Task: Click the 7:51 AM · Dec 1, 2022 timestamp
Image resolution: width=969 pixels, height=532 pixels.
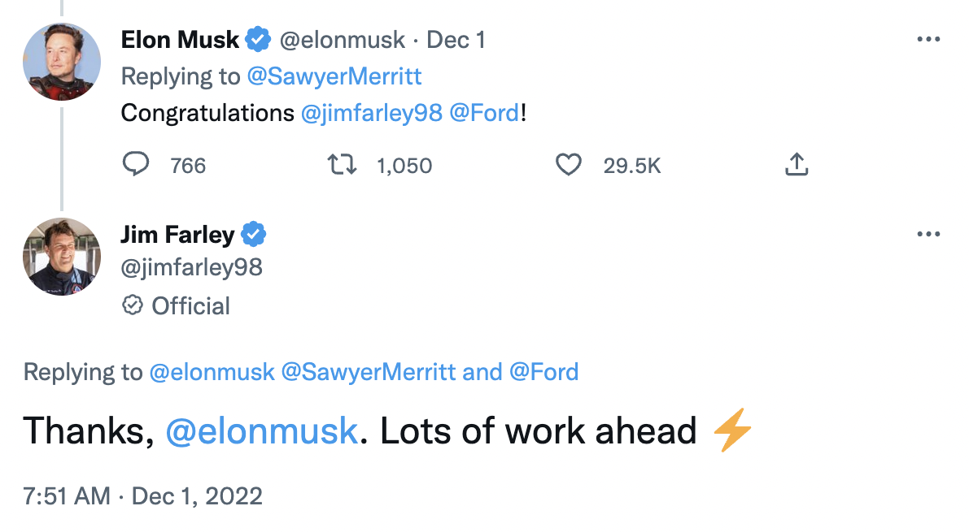Action: (143, 495)
